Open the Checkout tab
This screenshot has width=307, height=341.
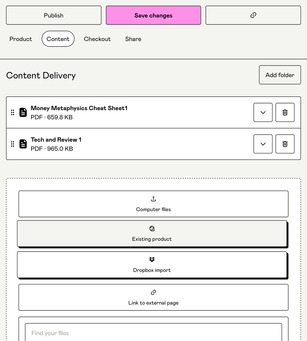97,39
